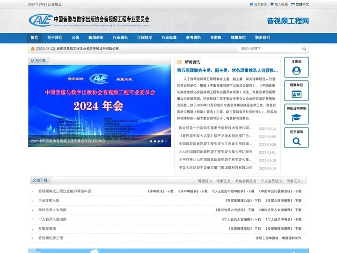Open 专家库 person icon tile

coord(296,67)
